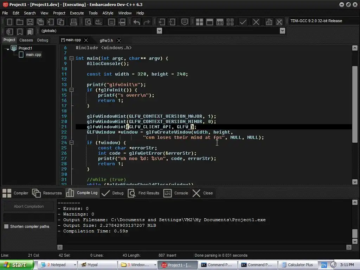Click the Save All icon
Screen dimensions: 360x270
click(40, 22)
